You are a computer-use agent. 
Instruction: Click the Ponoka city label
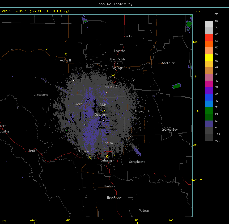pos(128,36)
